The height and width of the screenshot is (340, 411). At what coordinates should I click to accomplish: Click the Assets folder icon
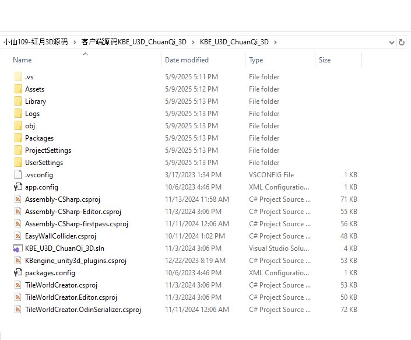(x=17, y=89)
